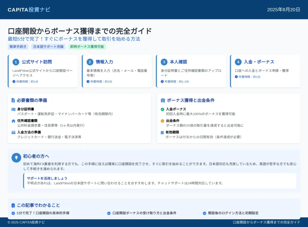Click clock icon in 入金・ボーナス card
Viewport: 308px width, 227px height.
(x=236, y=77)
